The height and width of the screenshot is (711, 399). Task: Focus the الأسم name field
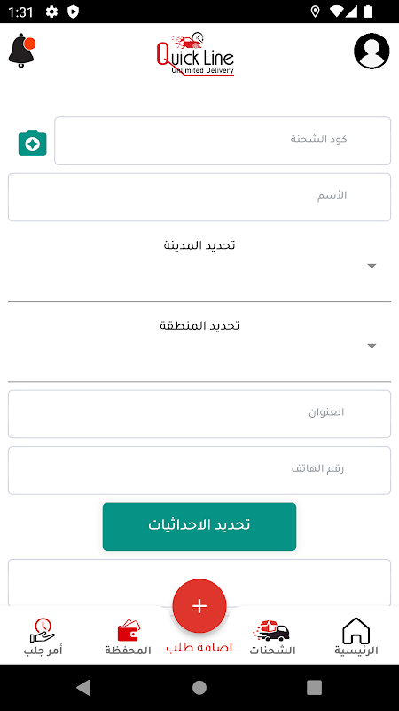pyautogui.click(x=199, y=197)
